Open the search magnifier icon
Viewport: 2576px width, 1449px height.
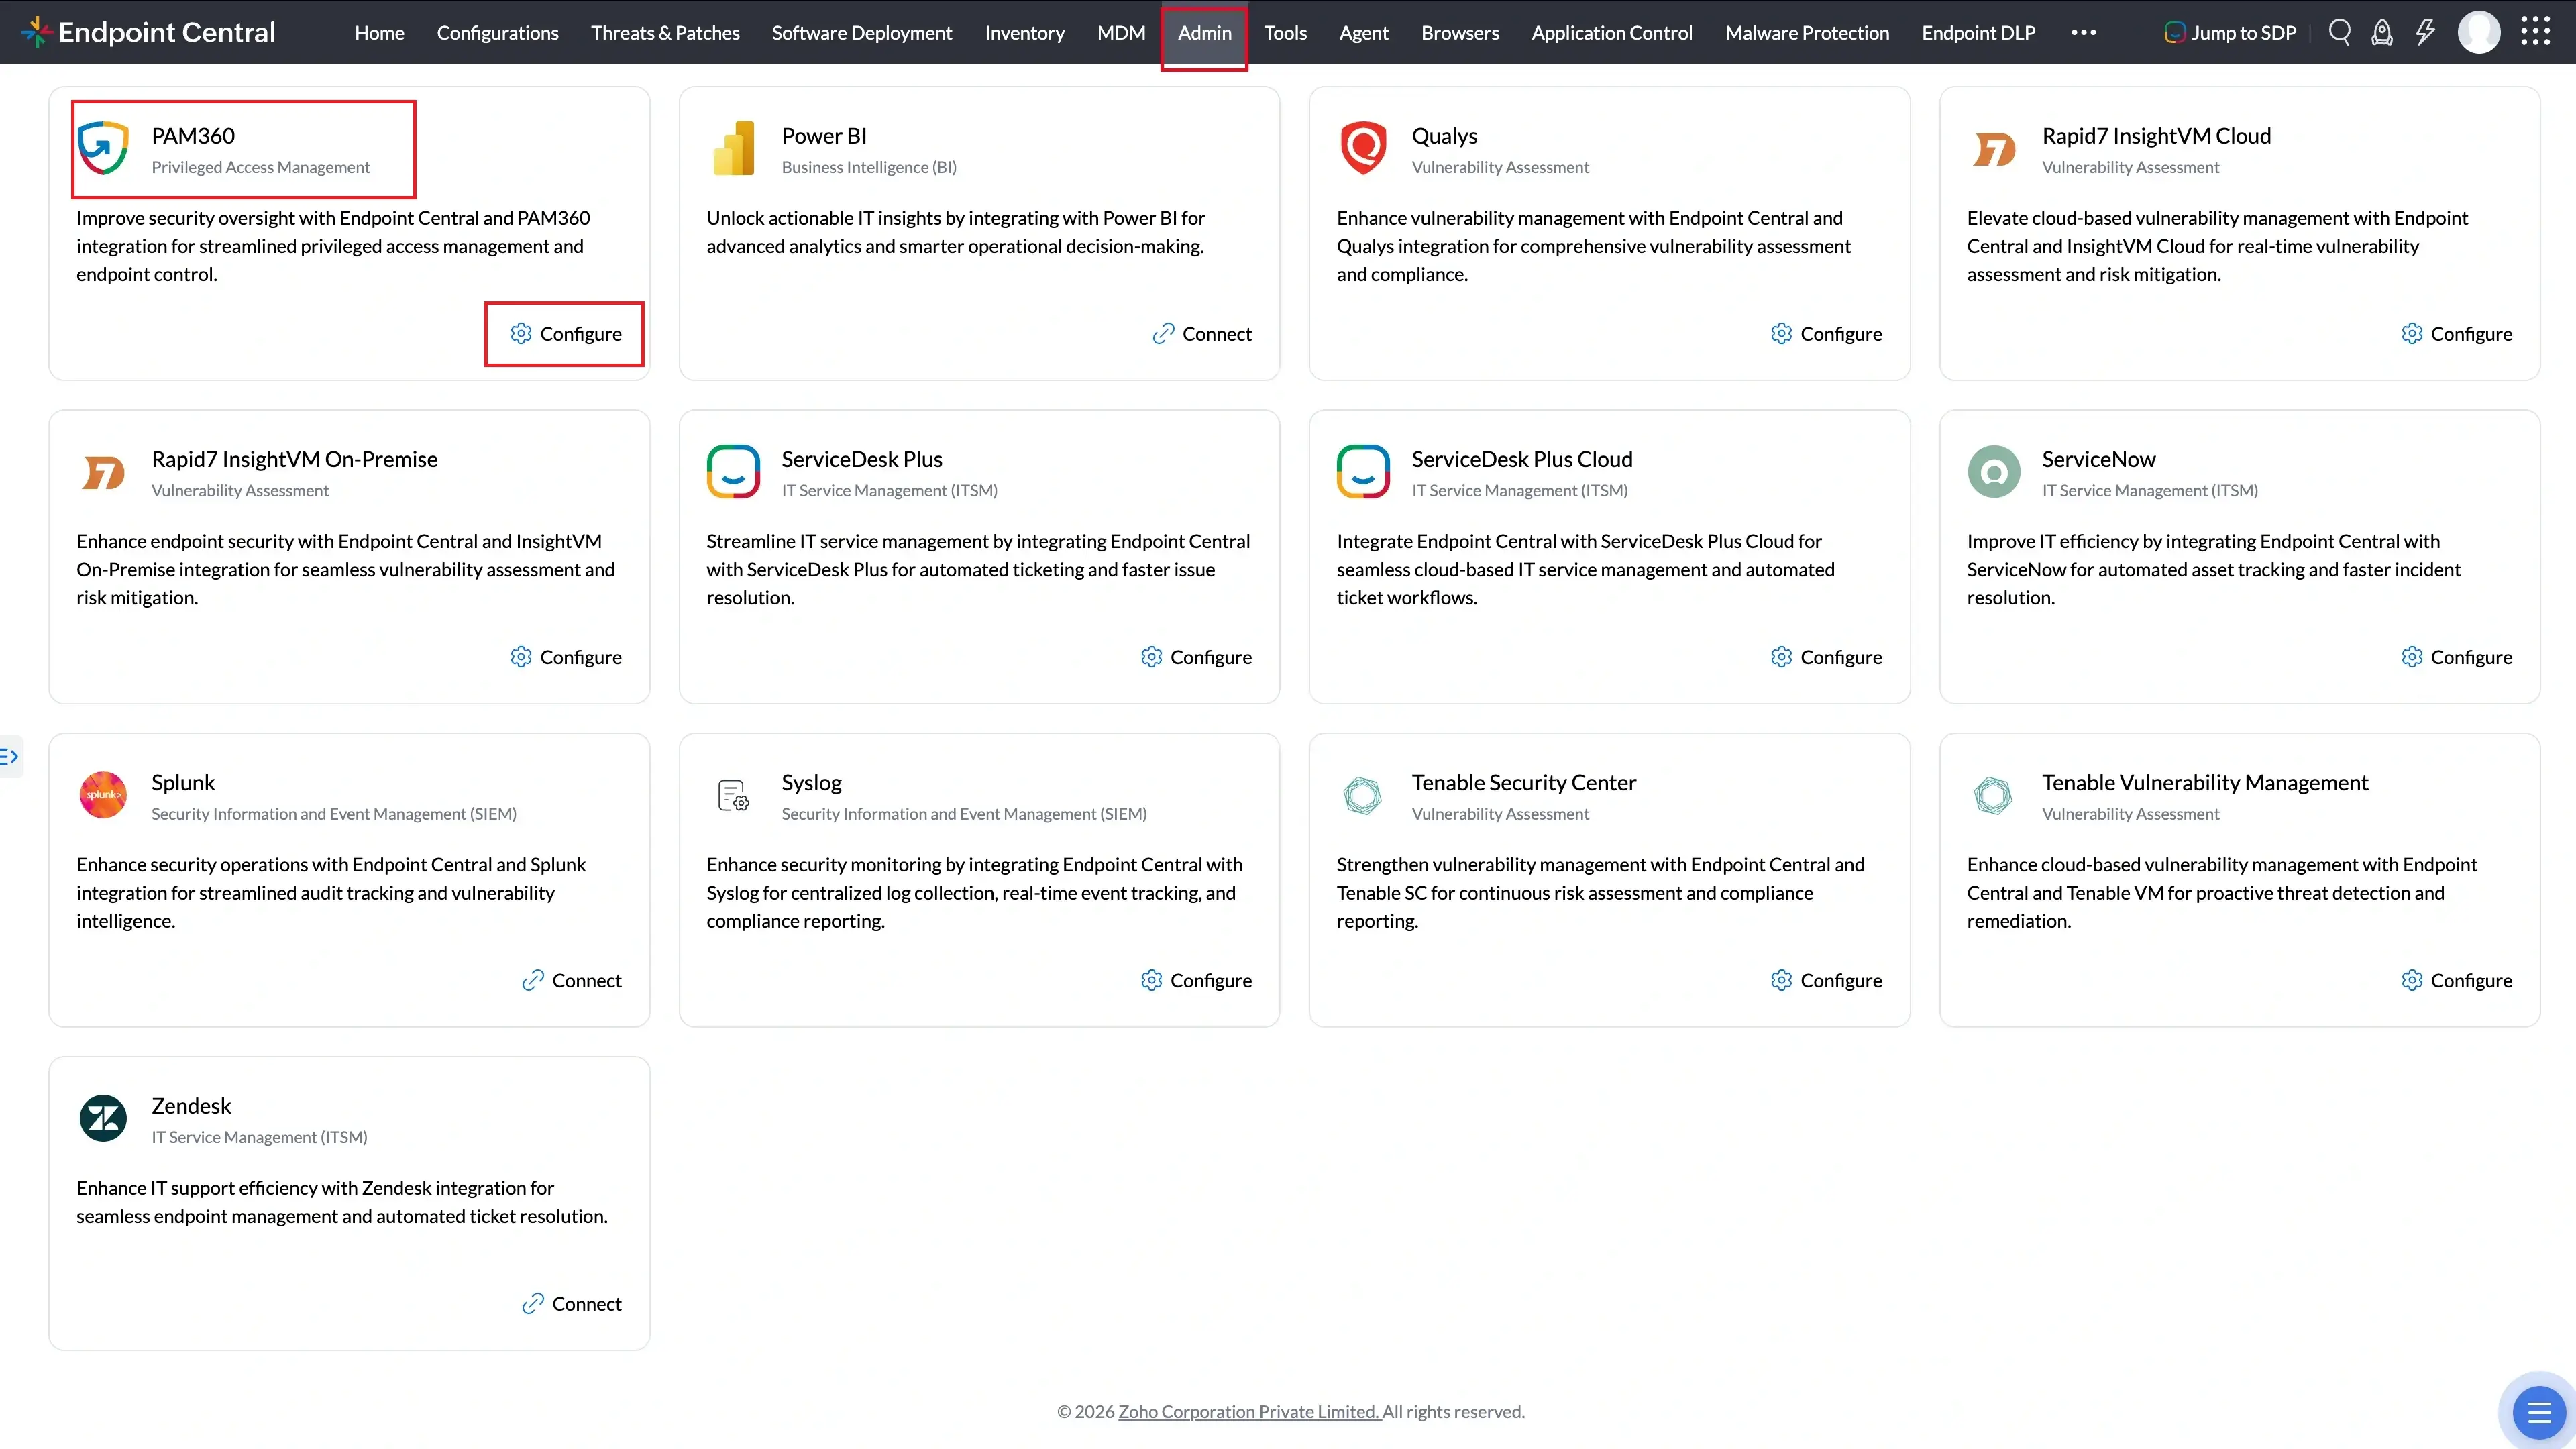tap(2339, 32)
